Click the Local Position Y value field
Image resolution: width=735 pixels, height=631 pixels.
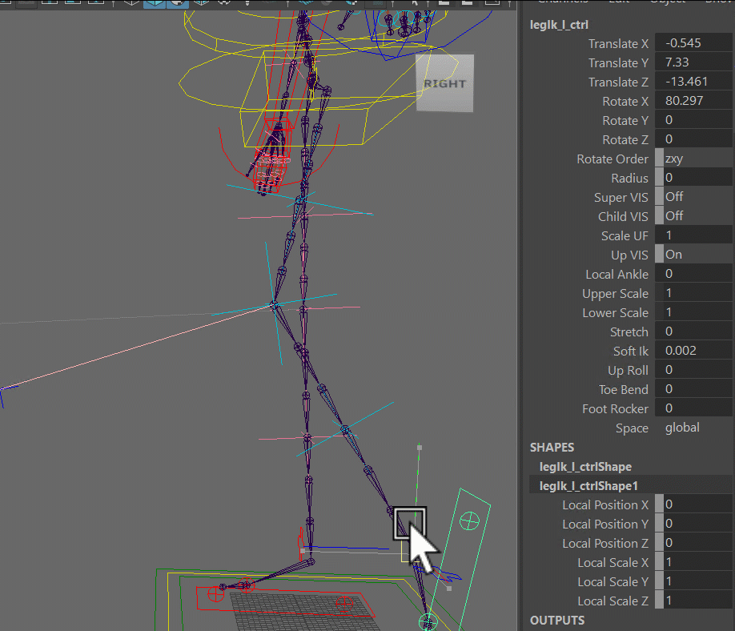coord(693,524)
